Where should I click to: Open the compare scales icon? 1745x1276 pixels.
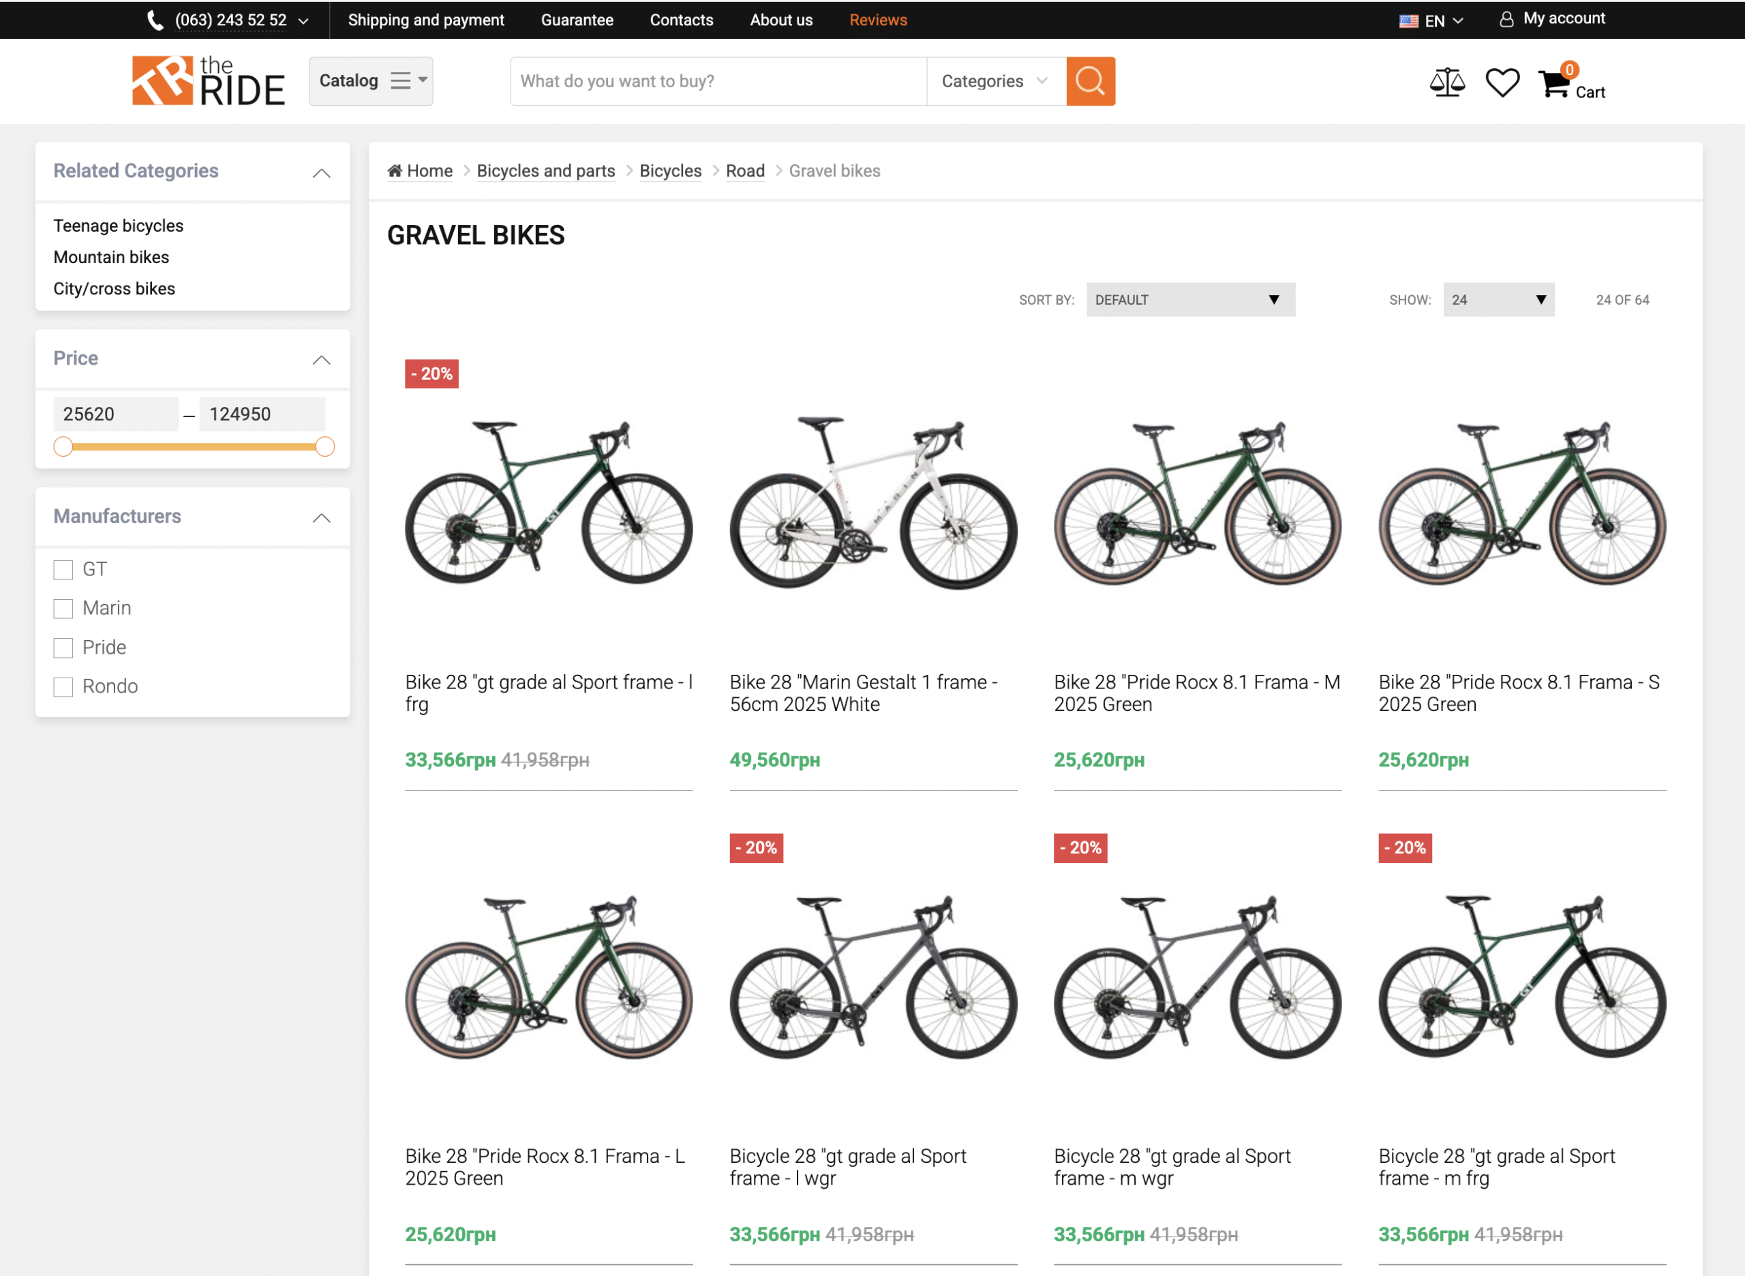1447,82
